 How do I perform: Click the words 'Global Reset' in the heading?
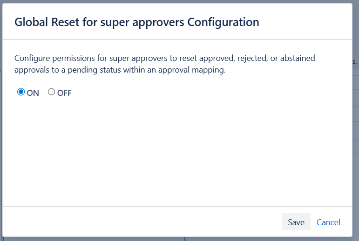click(x=44, y=22)
